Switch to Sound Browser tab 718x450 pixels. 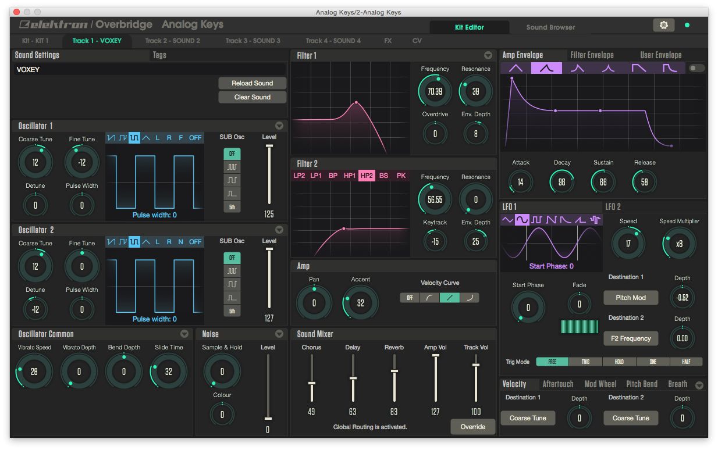coord(550,27)
